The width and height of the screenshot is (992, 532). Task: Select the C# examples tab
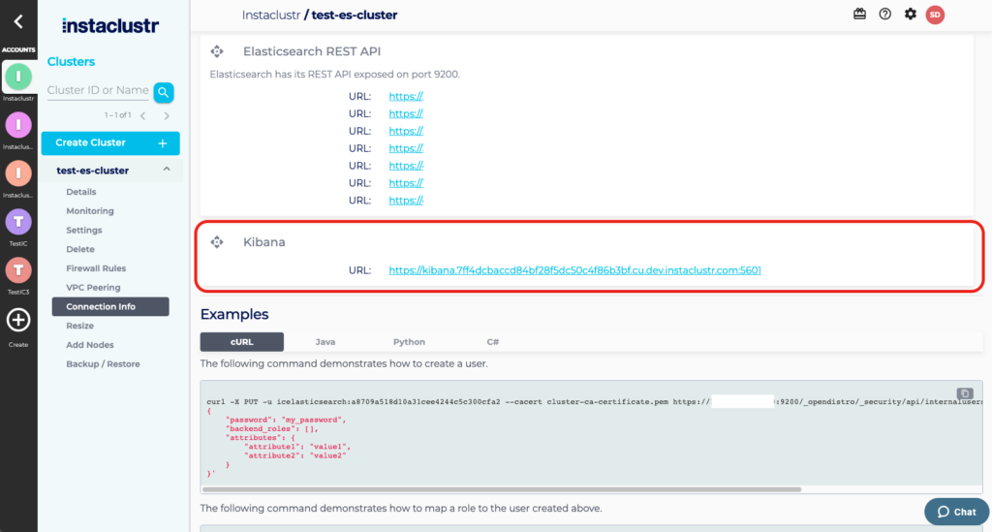[x=492, y=342]
